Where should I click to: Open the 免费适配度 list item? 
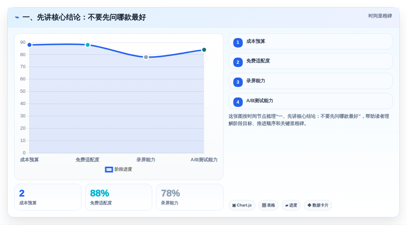pos(310,61)
